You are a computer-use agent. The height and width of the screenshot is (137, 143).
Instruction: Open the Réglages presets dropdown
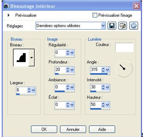point(103,25)
